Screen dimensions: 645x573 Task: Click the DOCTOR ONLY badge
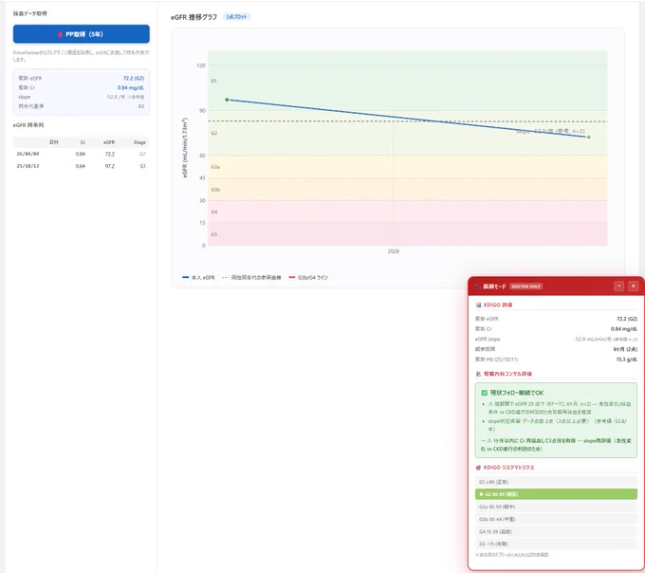(x=525, y=286)
